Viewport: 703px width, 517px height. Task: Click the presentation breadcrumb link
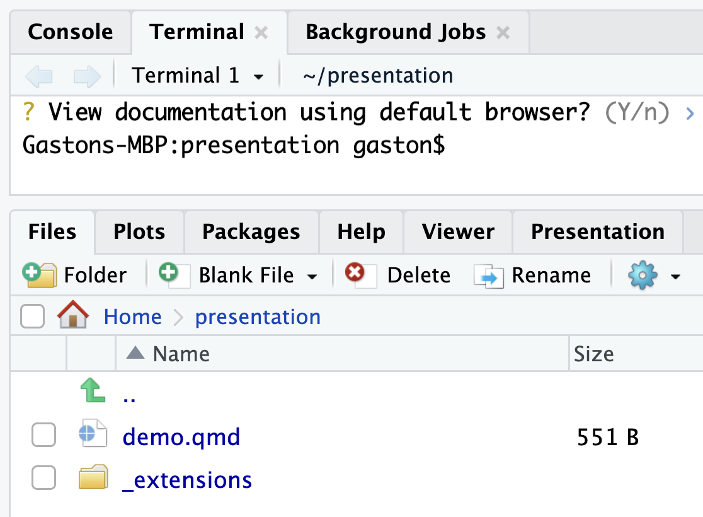(x=258, y=317)
